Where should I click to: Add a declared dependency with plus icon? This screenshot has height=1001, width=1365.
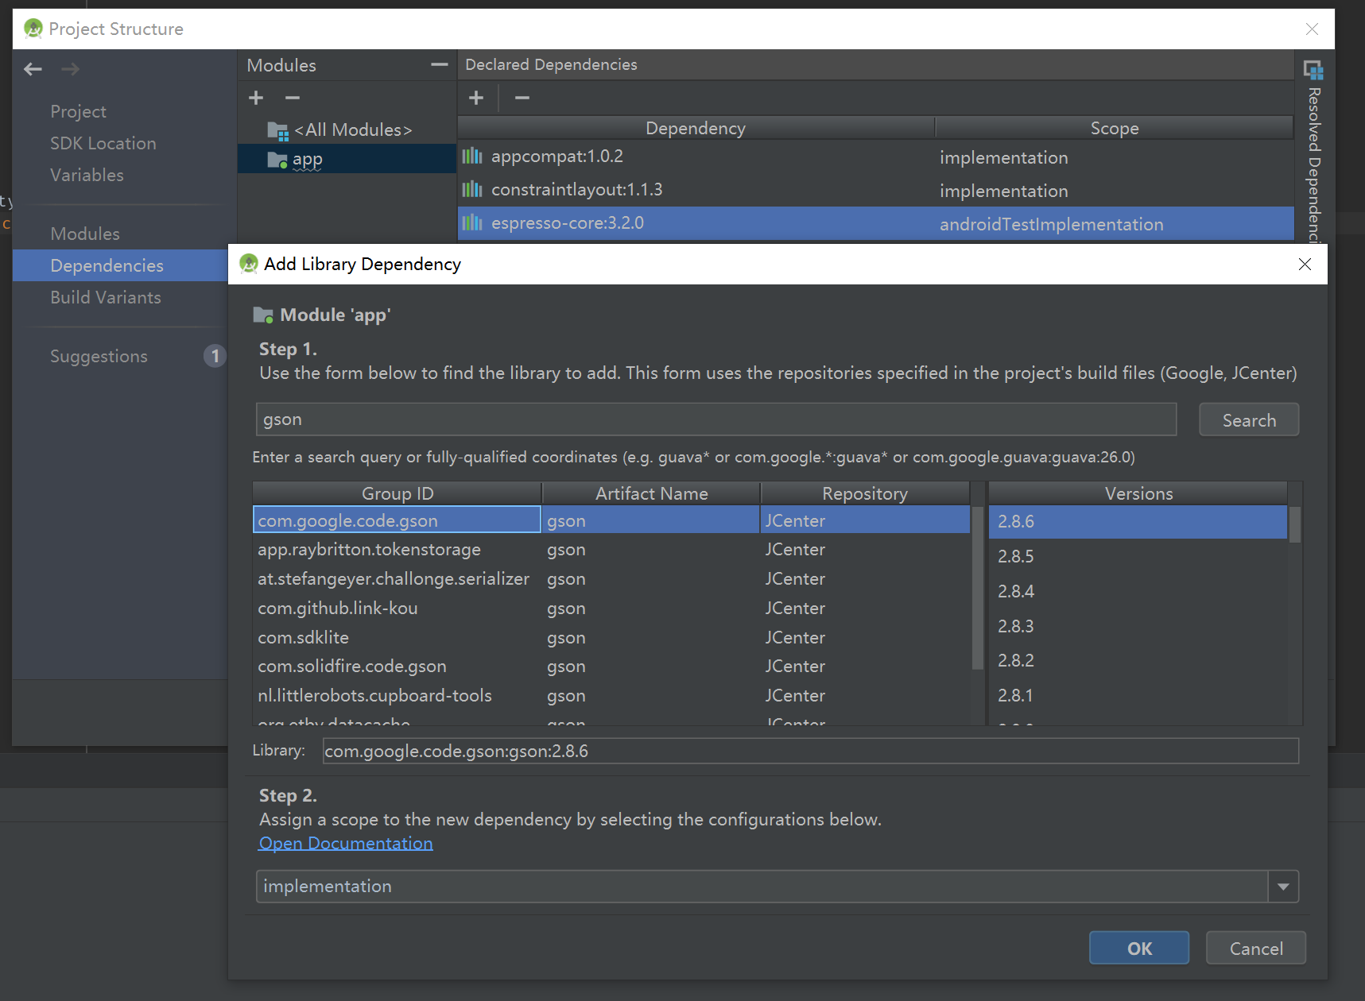pos(476,98)
